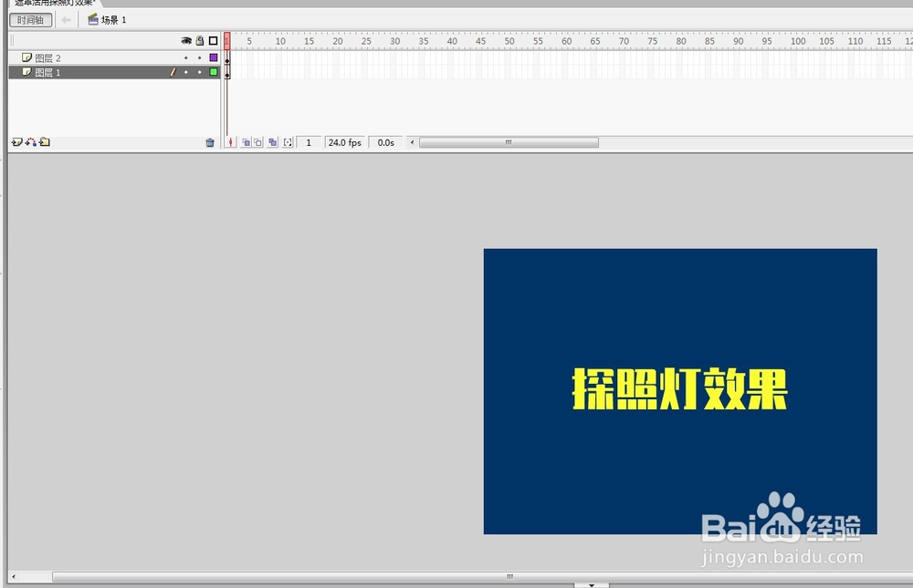The width and height of the screenshot is (913, 588).
Task: Click the purple outline color swatch of 图层 2
Action: coord(213,57)
